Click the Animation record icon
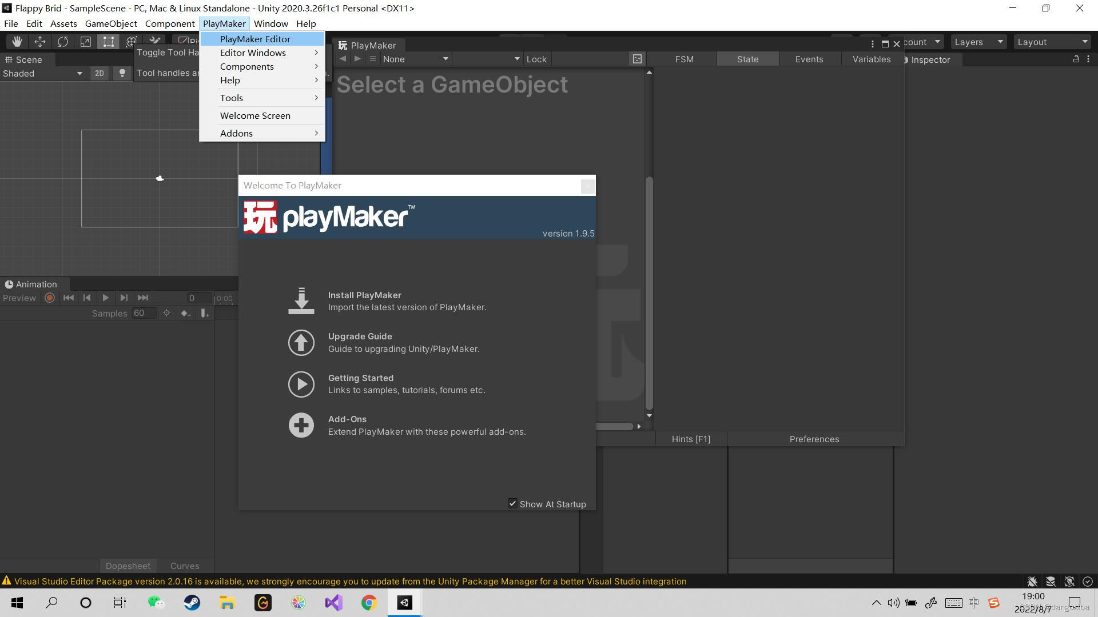The width and height of the screenshot is (1098, 617). click(49, 298)
